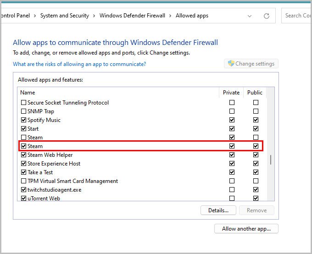The image size is (312, 254).
Task: Toggle Public checkbox for Steam Web Helper
Action: point(256,155)
